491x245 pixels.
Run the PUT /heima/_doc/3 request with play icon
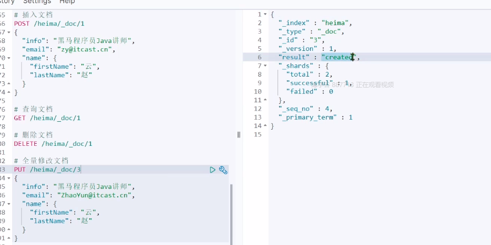pyautogui.click(x=212, y=169)
